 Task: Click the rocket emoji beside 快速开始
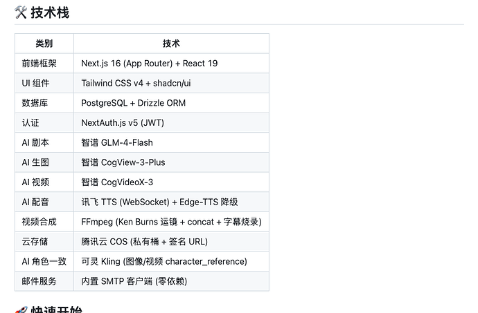point(21,310)
